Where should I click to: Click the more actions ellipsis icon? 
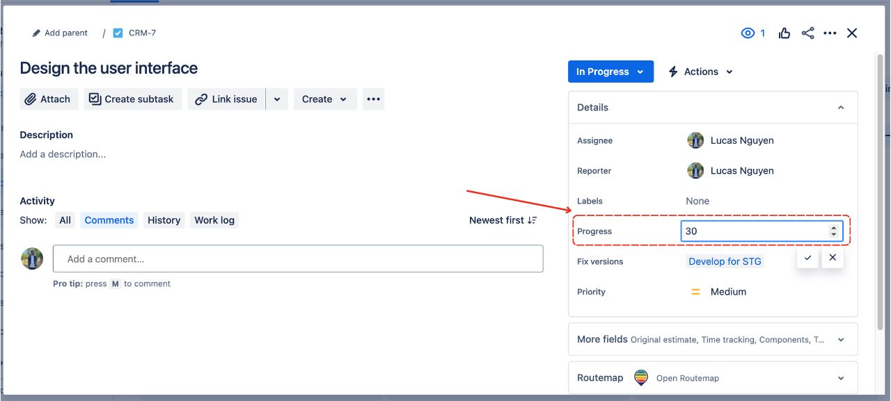(x=830, y=33)
